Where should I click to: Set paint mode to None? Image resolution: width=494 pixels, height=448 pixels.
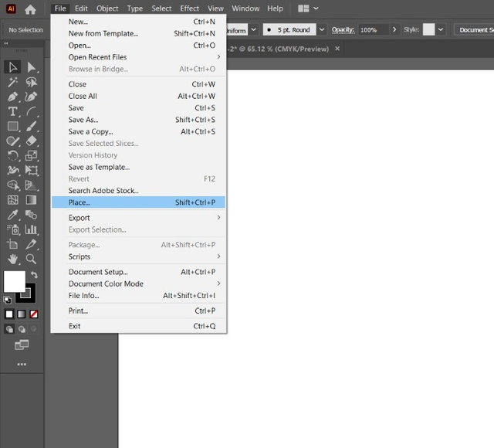coord(34,314)
